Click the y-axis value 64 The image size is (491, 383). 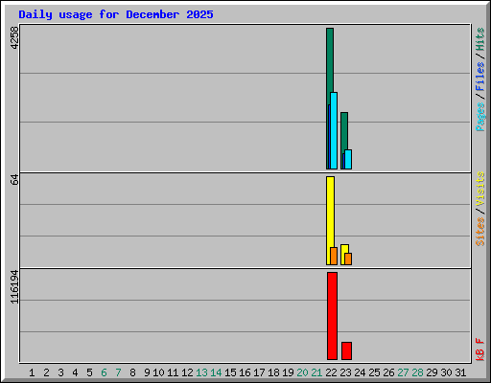(x=14, y=180)
